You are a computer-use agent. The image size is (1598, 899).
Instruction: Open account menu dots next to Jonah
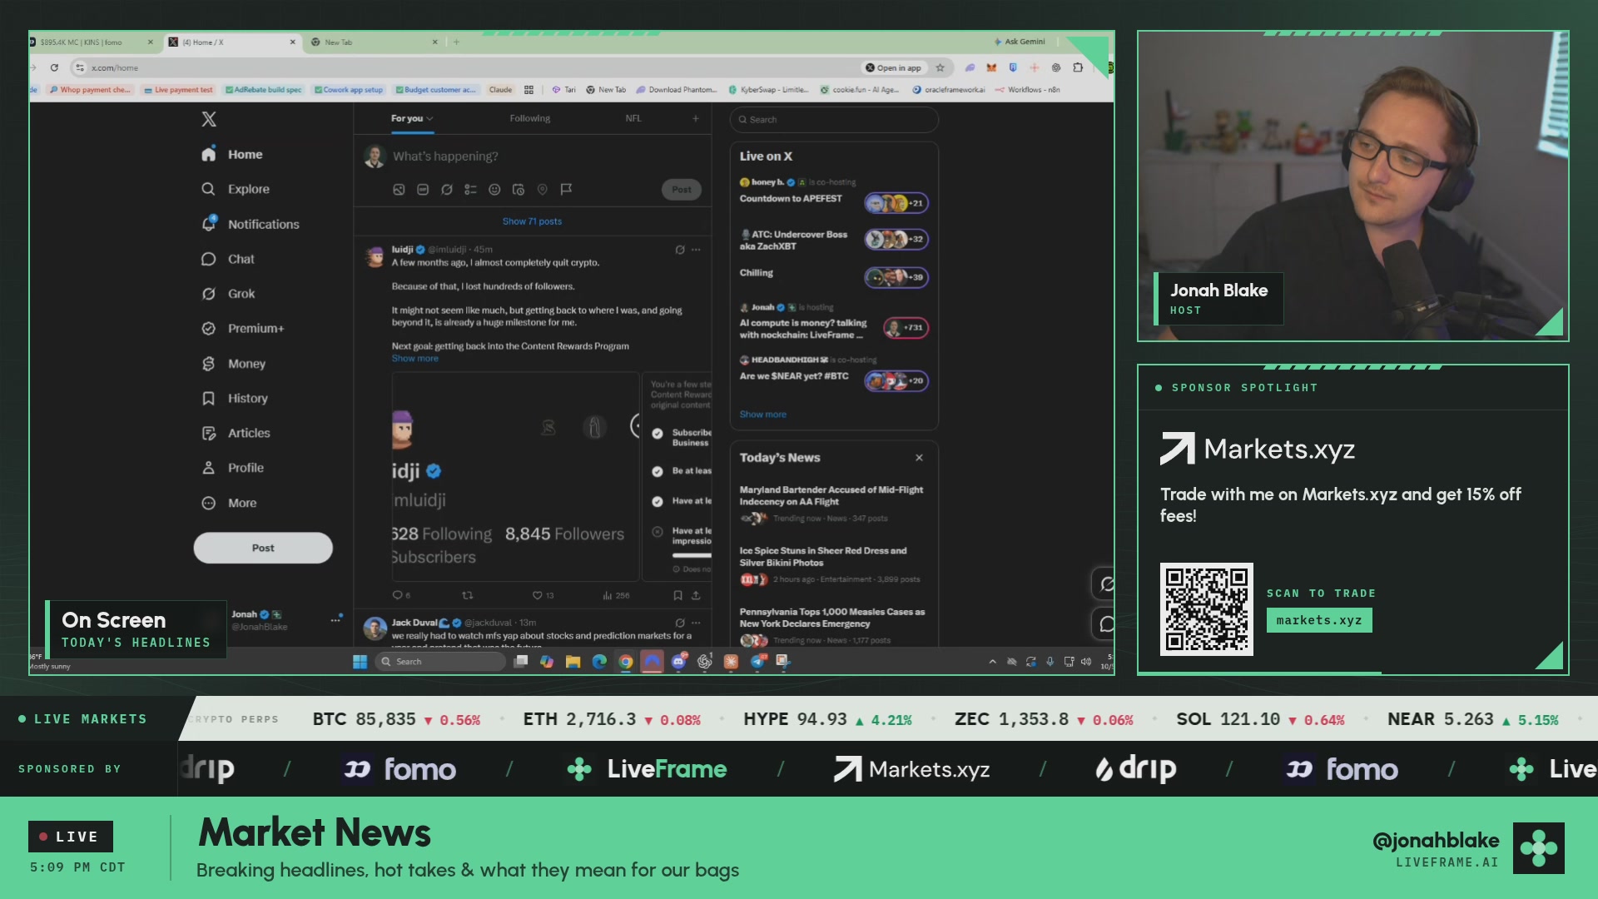(x=336, y=618)
